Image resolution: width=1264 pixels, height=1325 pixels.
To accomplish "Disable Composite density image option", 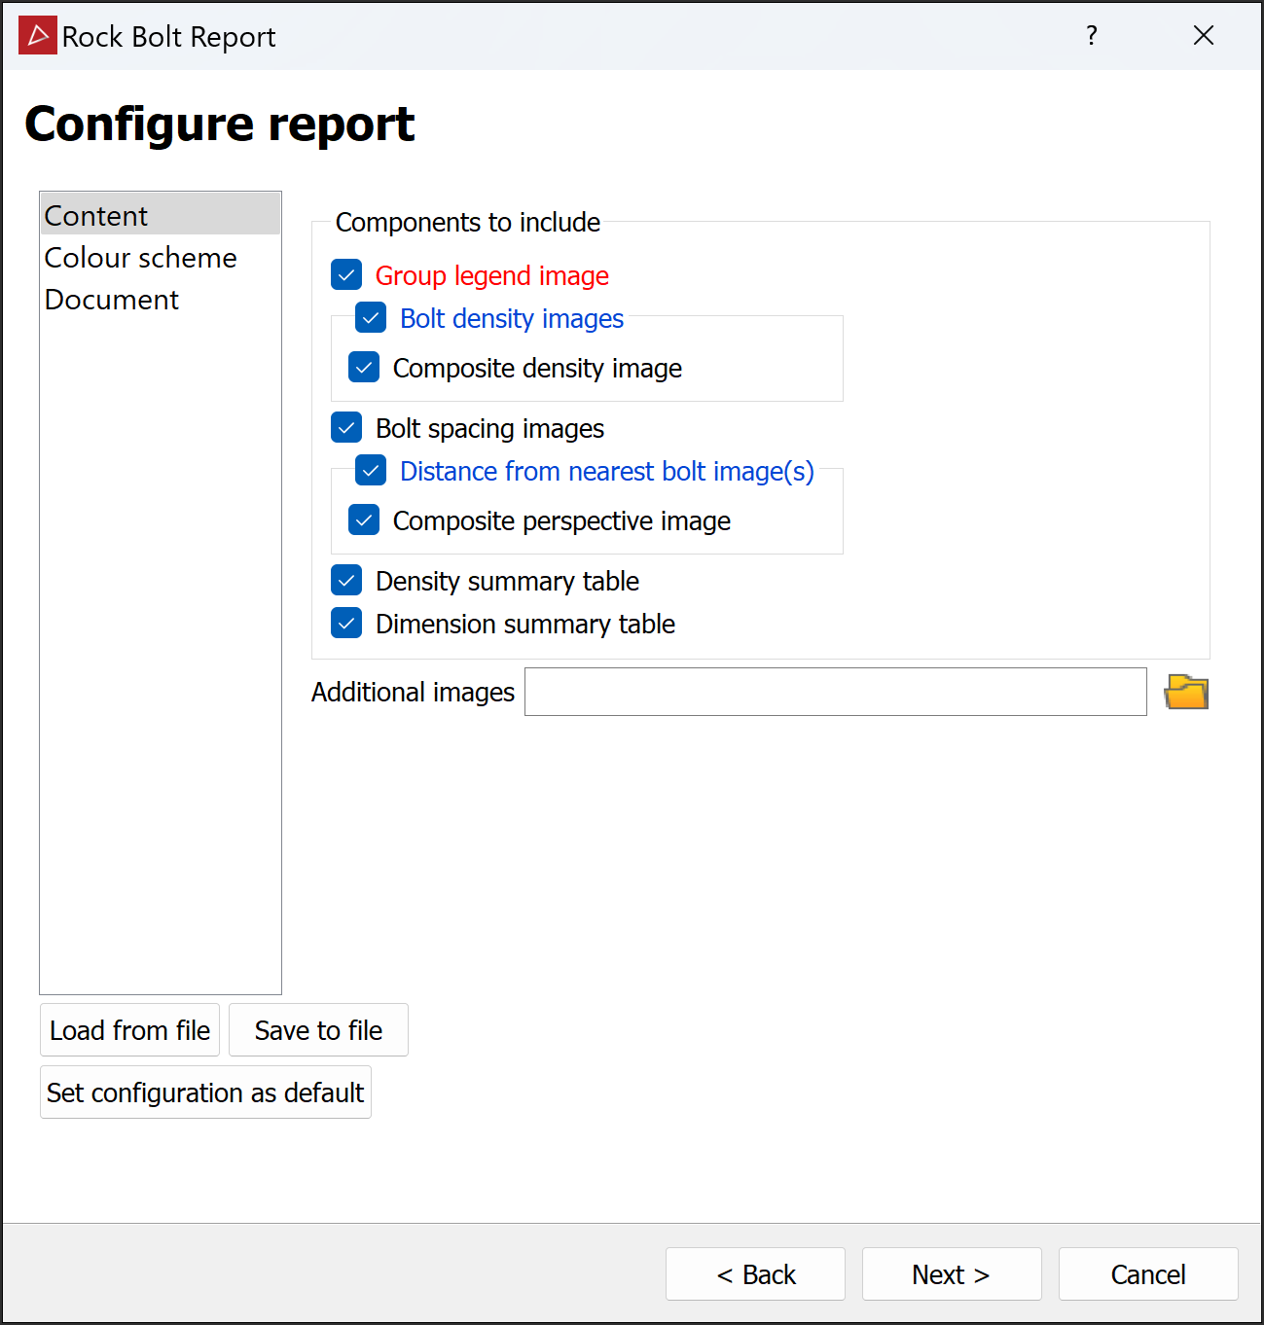I will [x=364, y=368].
